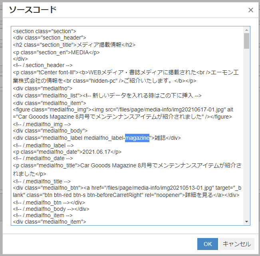Click the "MEDIA" section_en paragraph line

click(56, 52)
